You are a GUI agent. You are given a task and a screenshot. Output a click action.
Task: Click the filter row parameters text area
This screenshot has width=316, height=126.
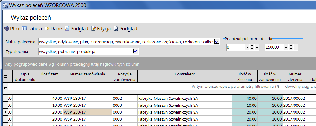pos(162,86)
